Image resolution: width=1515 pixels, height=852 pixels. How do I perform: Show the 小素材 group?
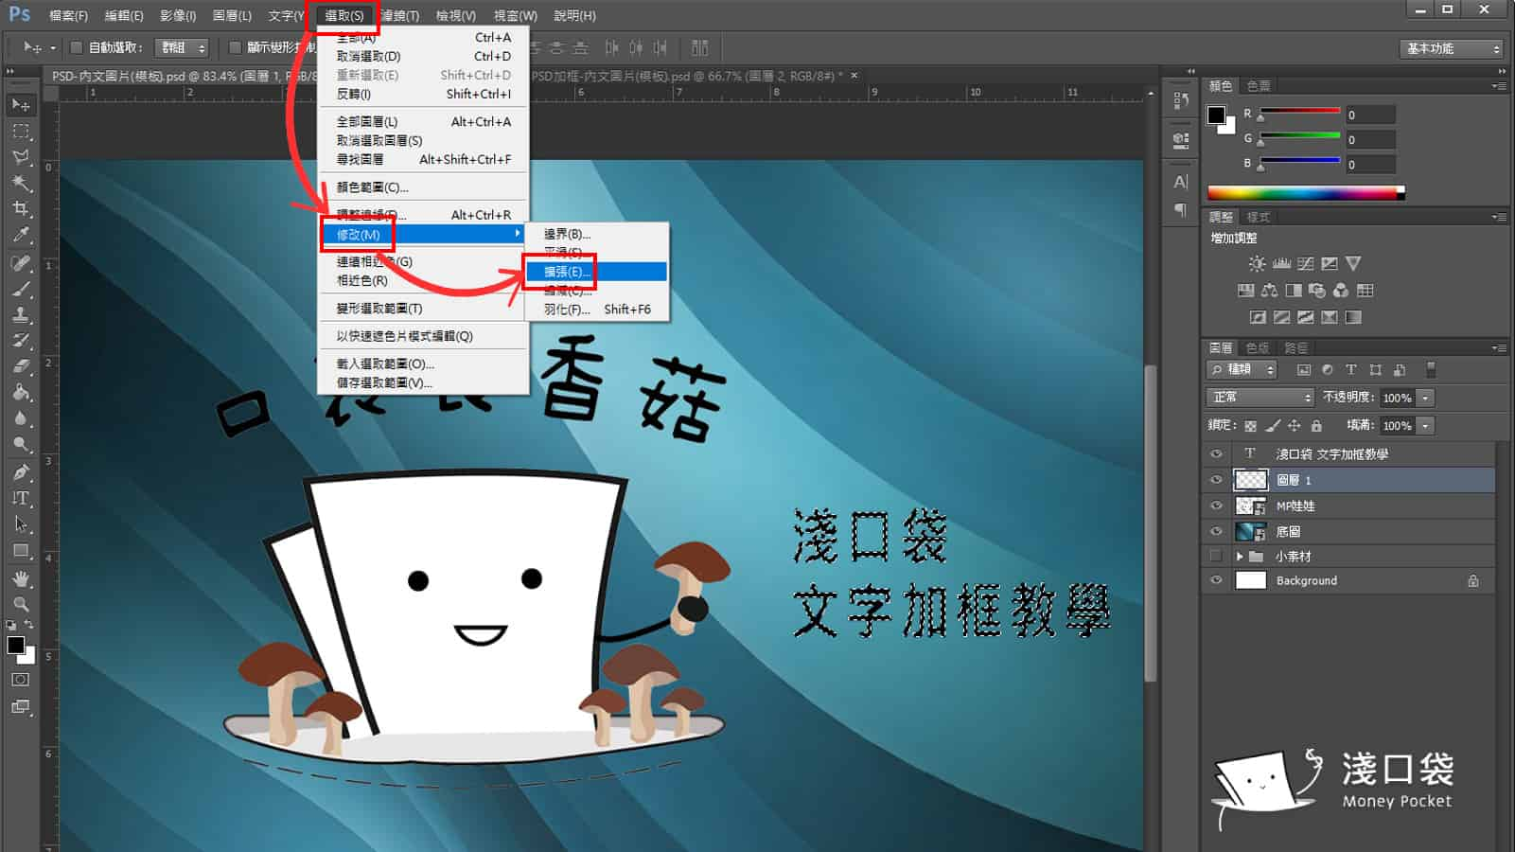pos(1216,556)
